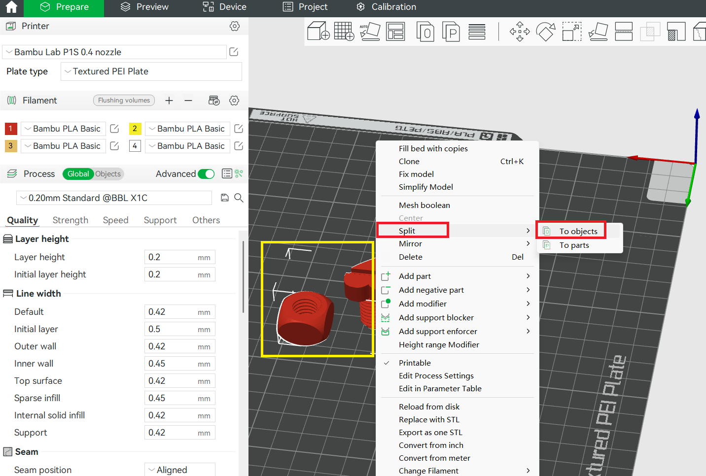Select the Lay on face tool
The image size is (706, 476).
(x=598, y=32)
